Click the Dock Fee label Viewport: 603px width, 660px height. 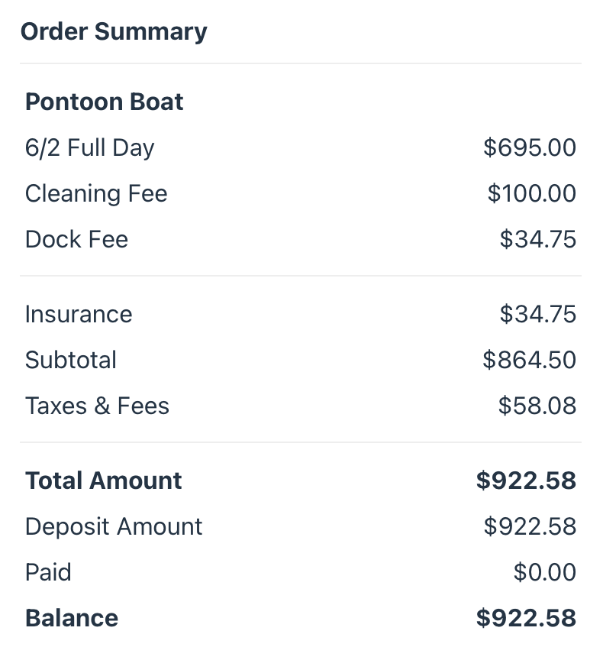pyautogui.click(x=76, y=239)
